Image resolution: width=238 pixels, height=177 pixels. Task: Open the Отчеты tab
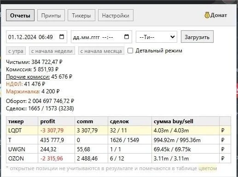coord(20,15)
